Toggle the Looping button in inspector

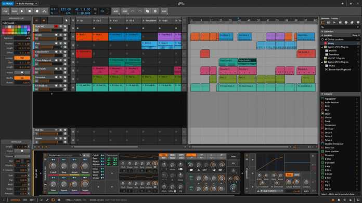22,58
